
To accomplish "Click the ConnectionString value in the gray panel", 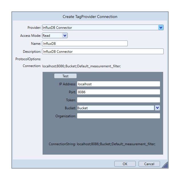I will click(x=116, y=144).
